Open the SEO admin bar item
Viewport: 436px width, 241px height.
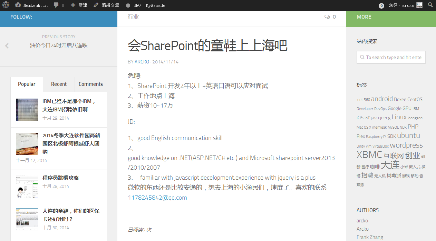134,6
